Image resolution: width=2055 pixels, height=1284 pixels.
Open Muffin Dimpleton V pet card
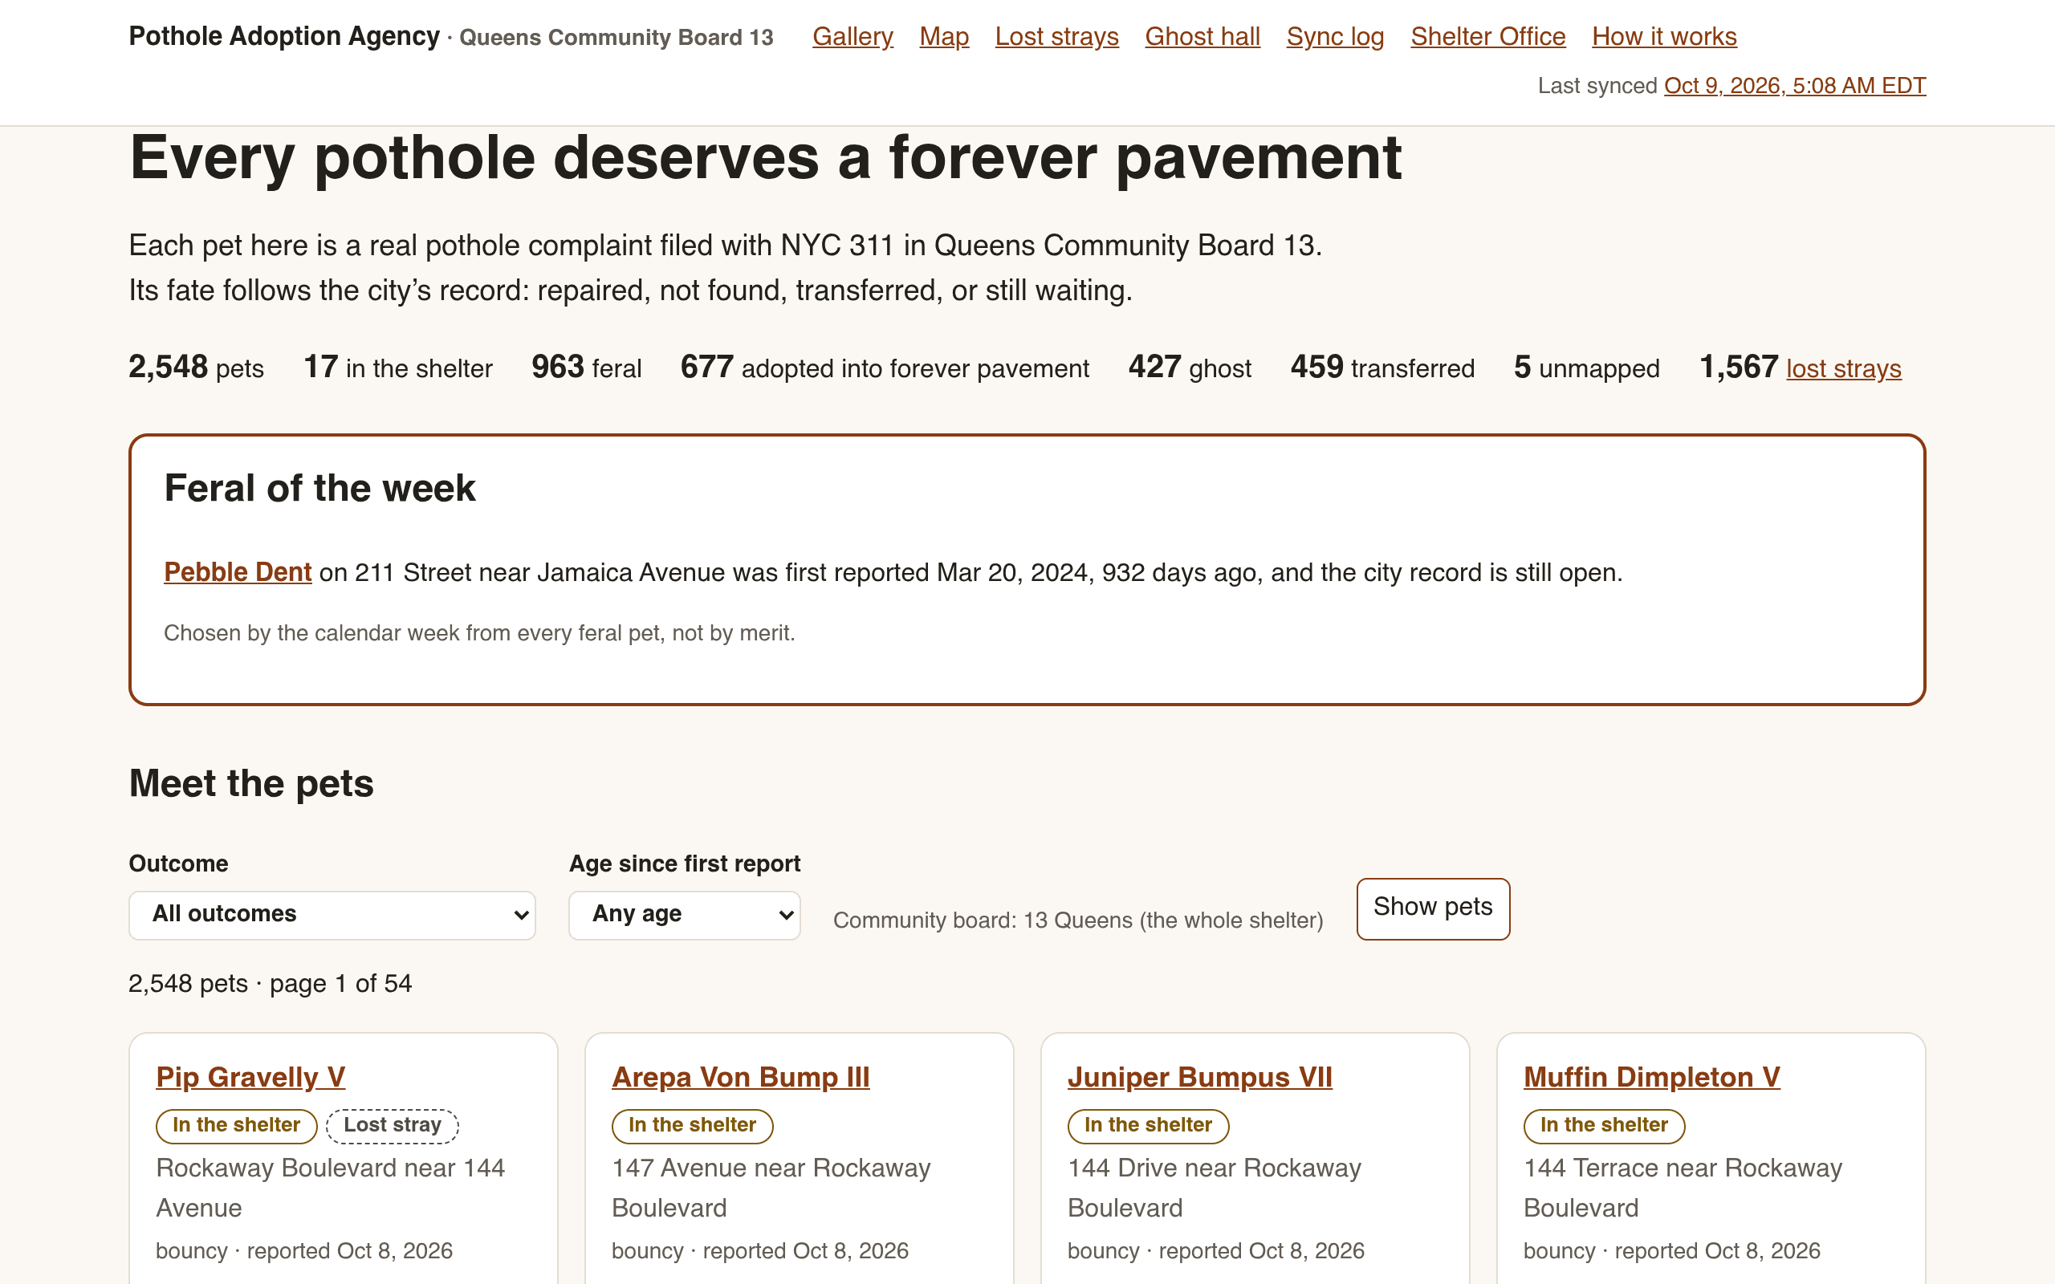pyautogui.click(x=1652, y=1077)
